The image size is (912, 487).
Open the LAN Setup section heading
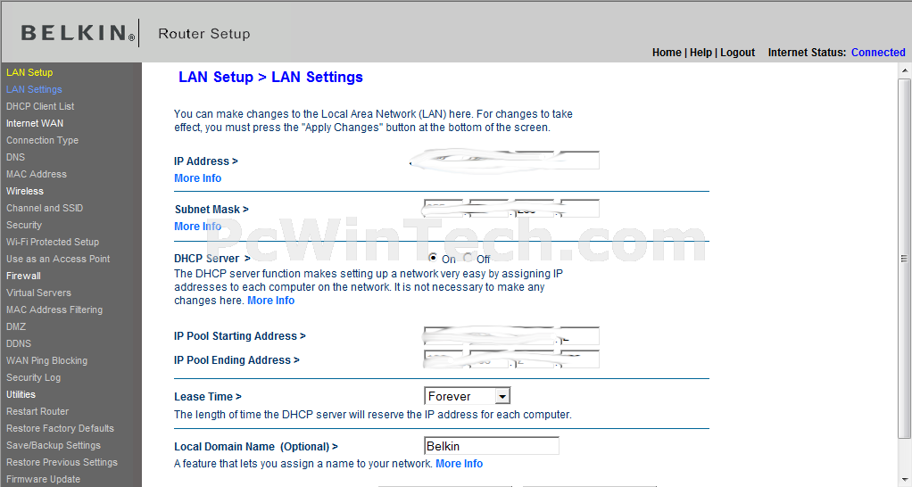coord(29,72)
